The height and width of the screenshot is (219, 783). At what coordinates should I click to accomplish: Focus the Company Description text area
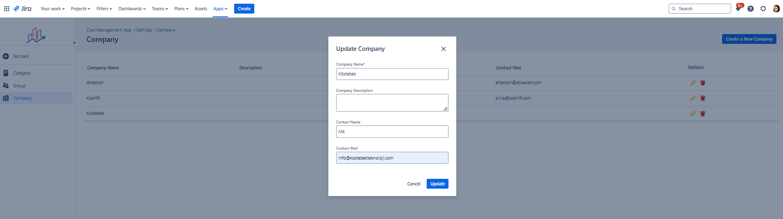pos(392,103)
